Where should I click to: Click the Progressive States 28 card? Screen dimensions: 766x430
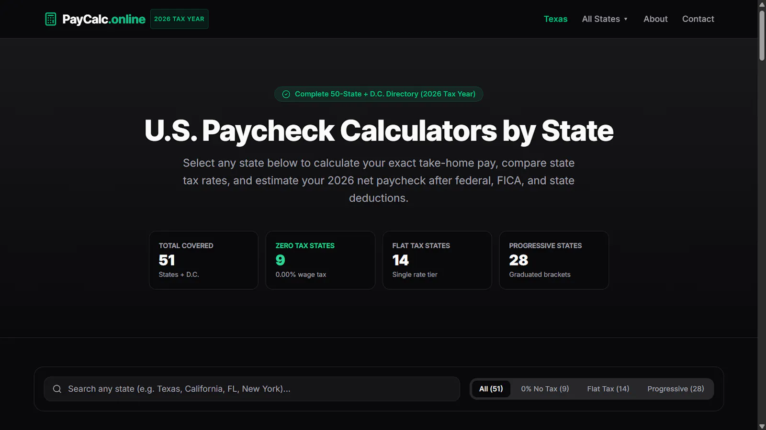click(x=554, y=260)
